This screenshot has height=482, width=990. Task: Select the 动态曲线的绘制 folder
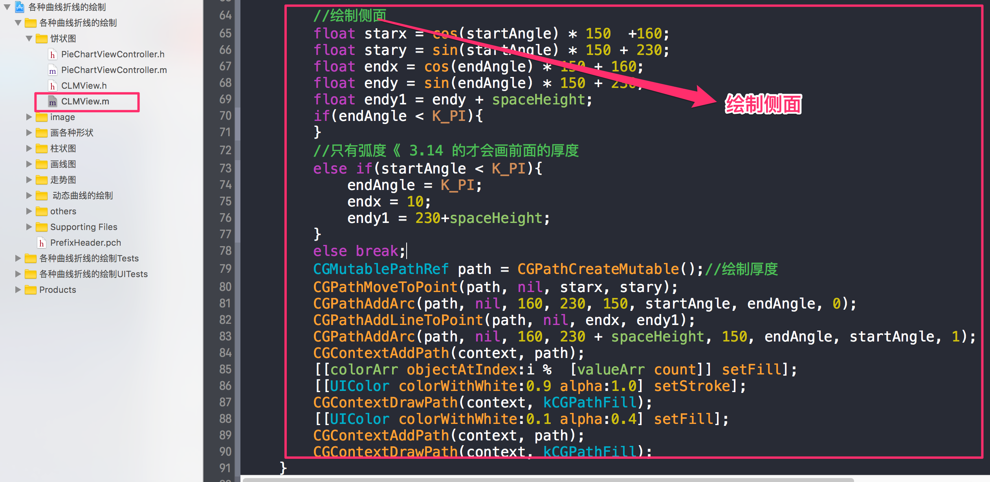[x=82, y=195]
